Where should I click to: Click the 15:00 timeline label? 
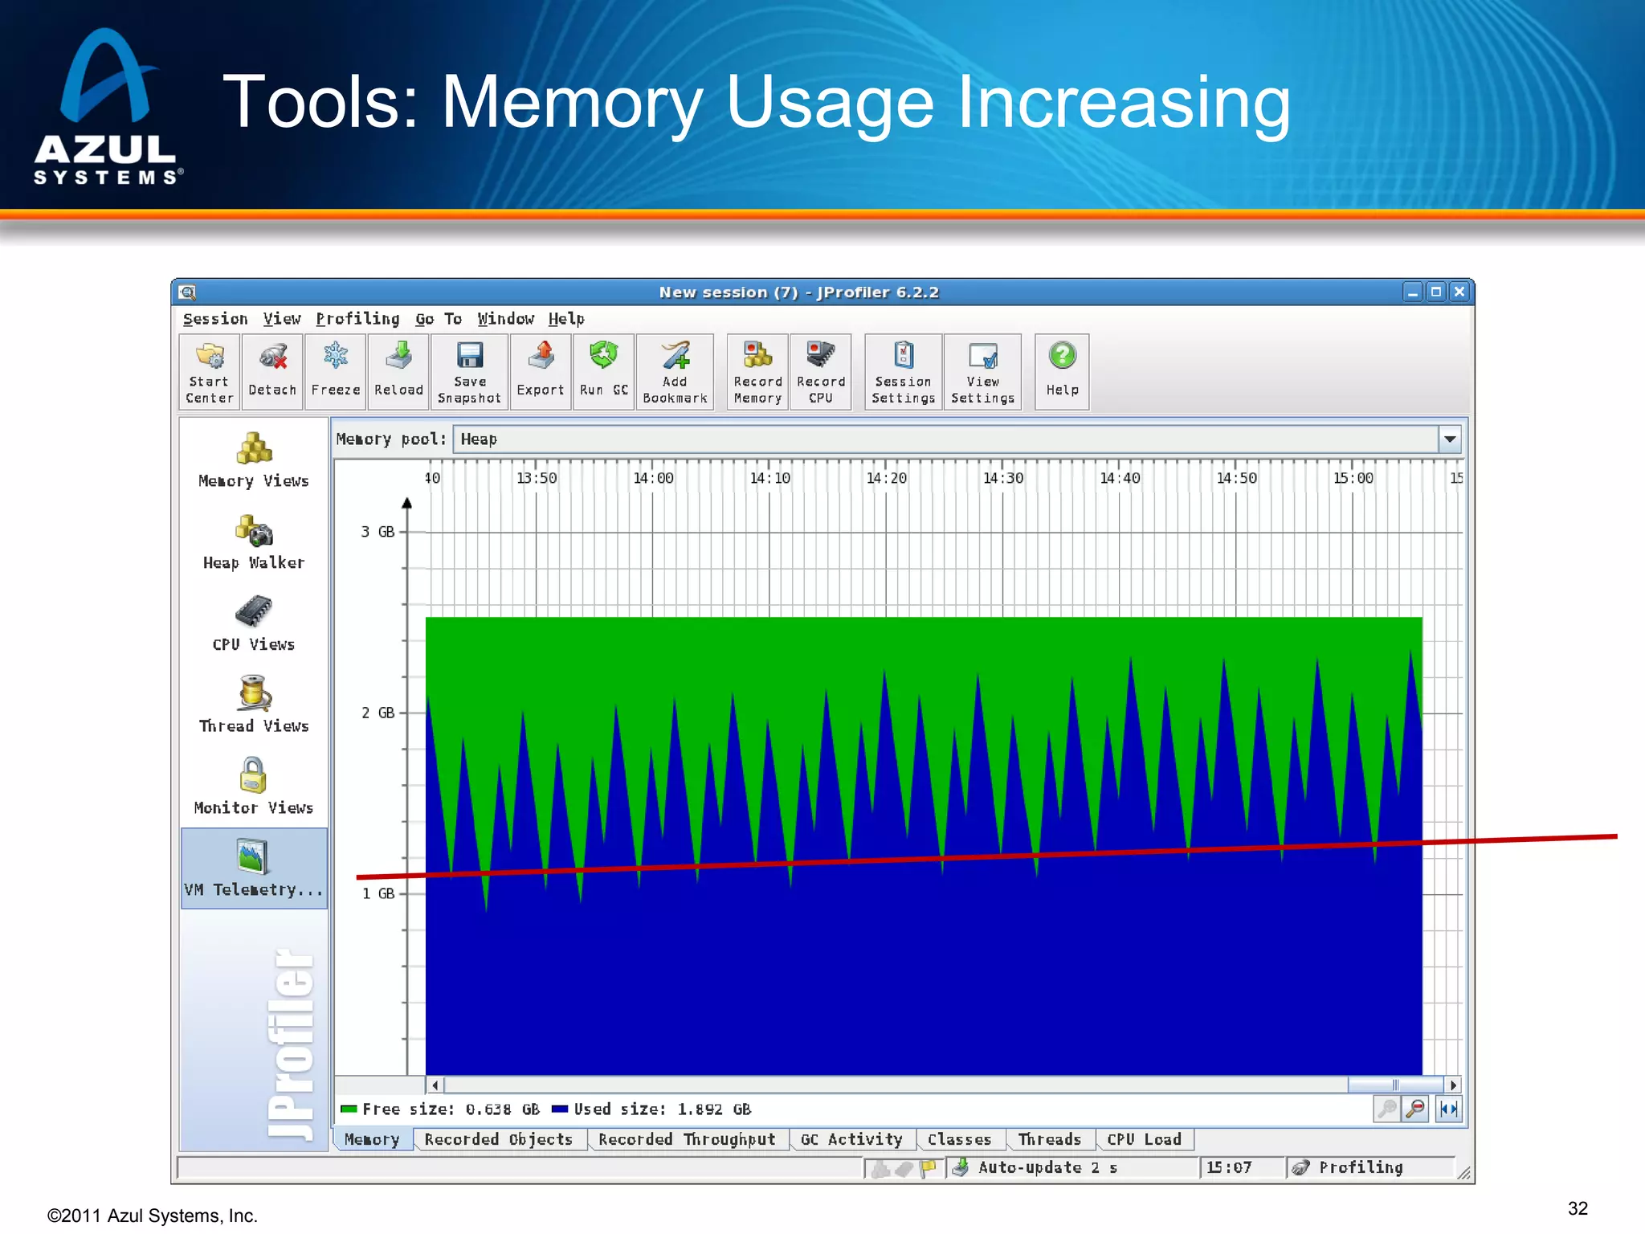tap(1353, 478)
